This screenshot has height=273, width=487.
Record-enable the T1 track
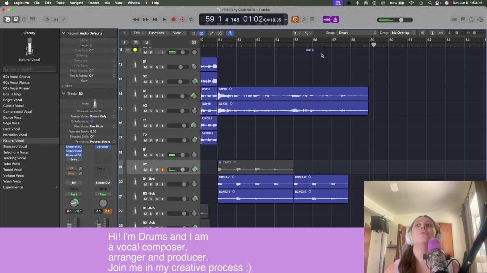(x=157, y=126)
